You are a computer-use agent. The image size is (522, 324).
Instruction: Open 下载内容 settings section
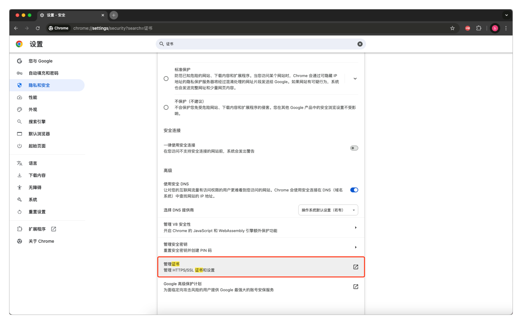click(x=47, y=175)
